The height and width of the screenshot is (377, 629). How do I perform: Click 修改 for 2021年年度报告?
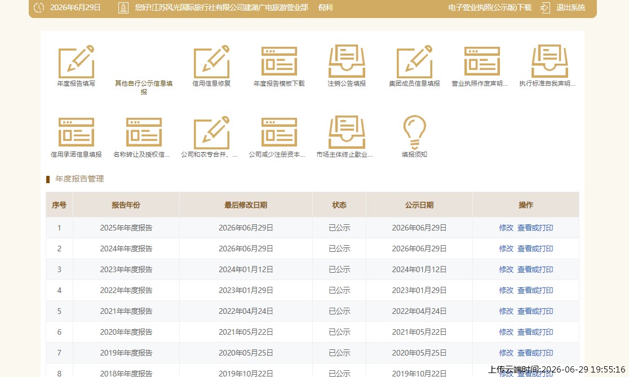[506, 311]
